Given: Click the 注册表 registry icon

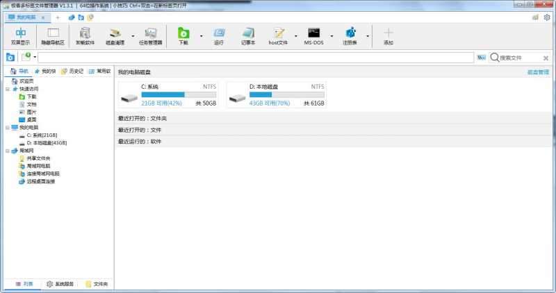Looking at the screenshot, I should coord(350,35).
